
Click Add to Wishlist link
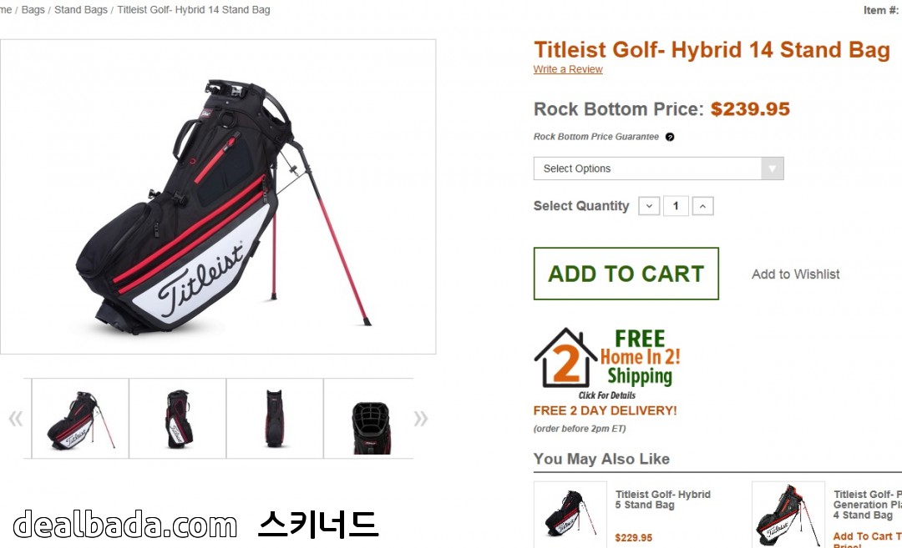point(796,274)
